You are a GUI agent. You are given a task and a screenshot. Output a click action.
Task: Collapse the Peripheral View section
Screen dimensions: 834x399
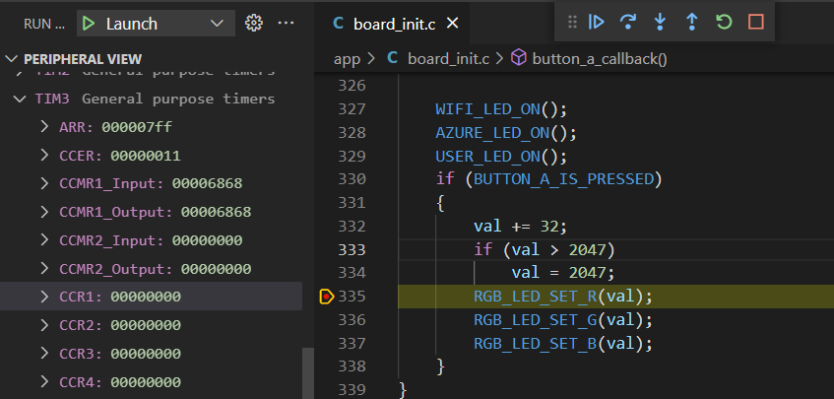pos(12,59)
